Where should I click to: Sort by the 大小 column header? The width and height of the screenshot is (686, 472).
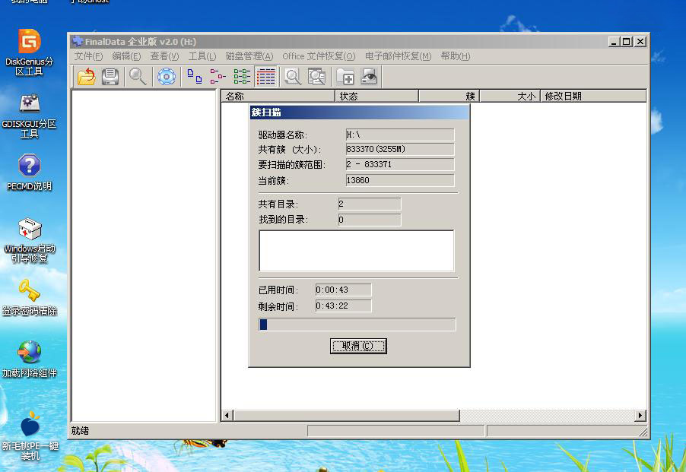coord(510,96)
